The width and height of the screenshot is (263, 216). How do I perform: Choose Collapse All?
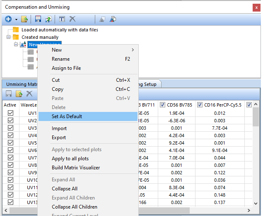pyautogui.click(x=88, y=189)
